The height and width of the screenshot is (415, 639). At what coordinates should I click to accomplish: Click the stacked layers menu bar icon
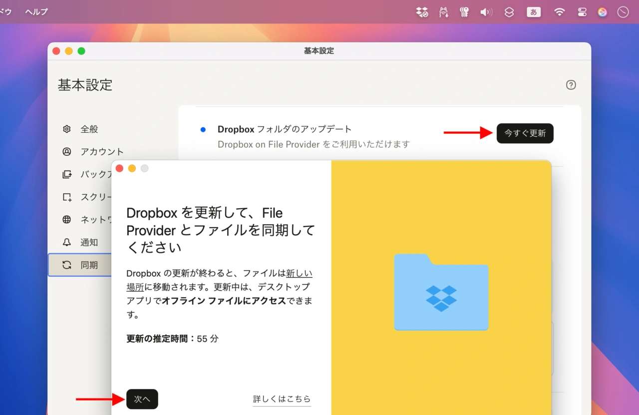(x=509, y=12)
